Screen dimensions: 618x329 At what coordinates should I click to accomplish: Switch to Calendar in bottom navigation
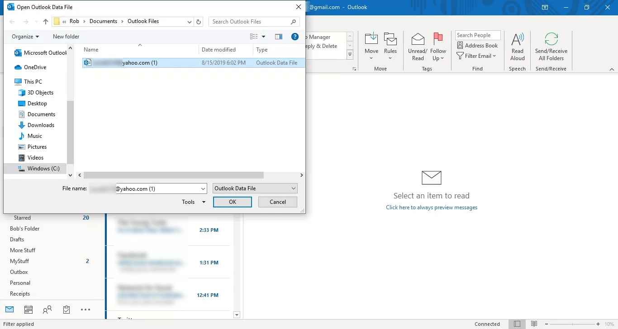(x=29, y=310)
